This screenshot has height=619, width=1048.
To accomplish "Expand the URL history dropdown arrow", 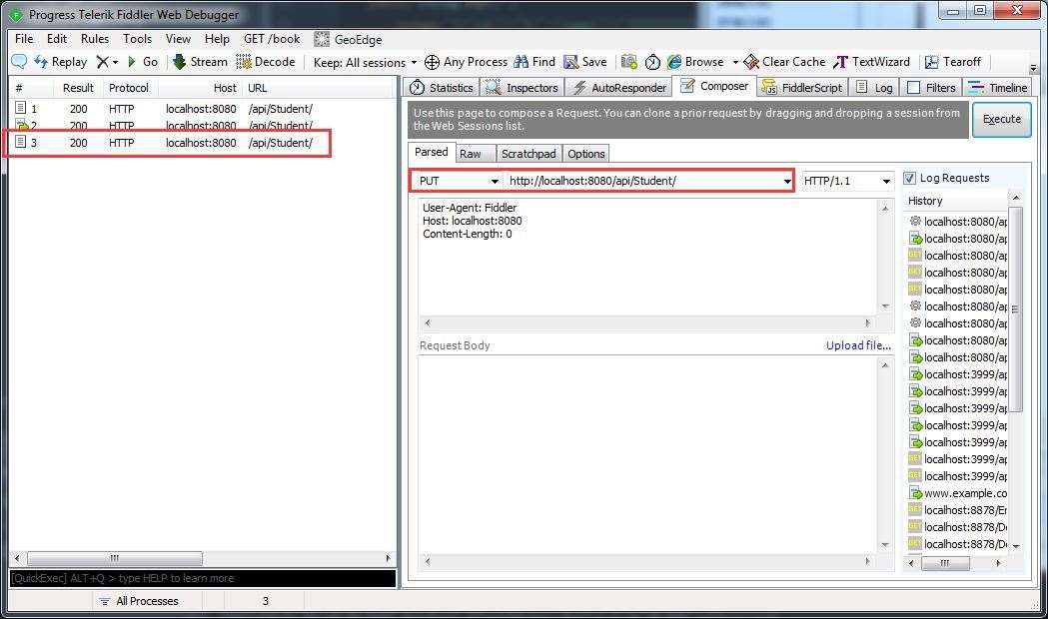I will [x=786, y=181].
